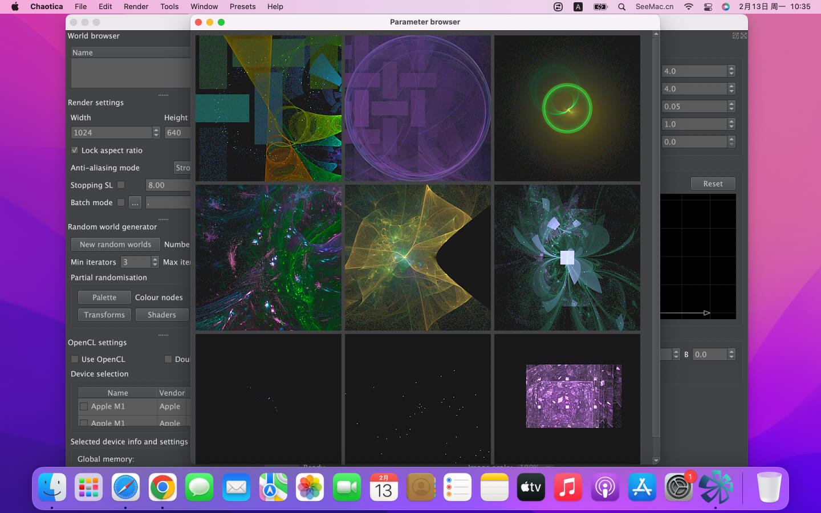Open the Render menu
Image resolution: width=821 pixels, height=513 pixels.
pos(136,7)
